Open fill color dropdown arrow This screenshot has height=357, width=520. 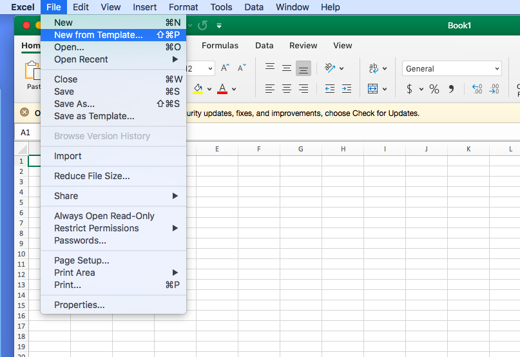(209, 89)
